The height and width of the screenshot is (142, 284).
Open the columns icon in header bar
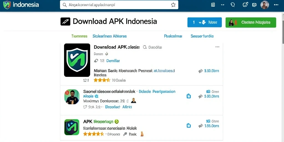213,5
